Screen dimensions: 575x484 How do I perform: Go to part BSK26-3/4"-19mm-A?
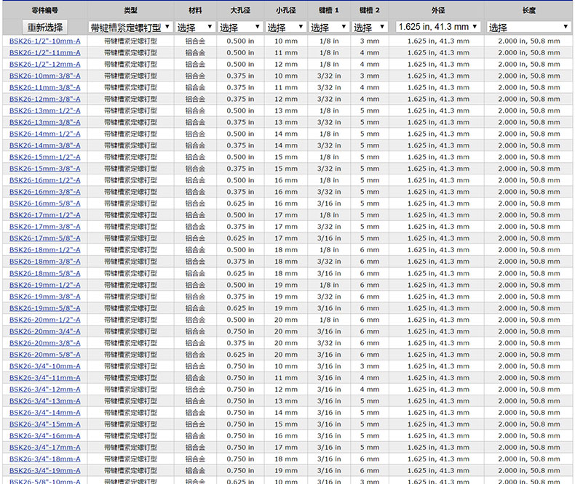click(45, 471)
